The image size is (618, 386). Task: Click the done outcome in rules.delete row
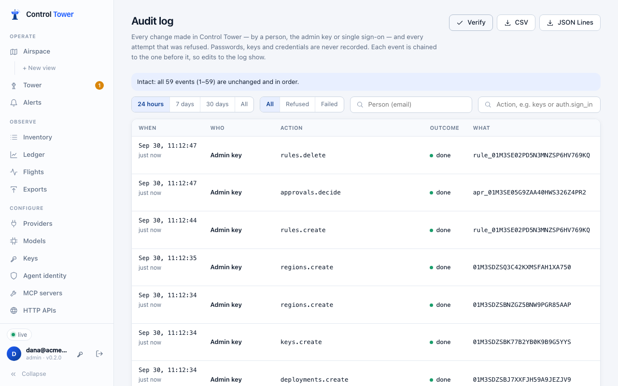440,155
